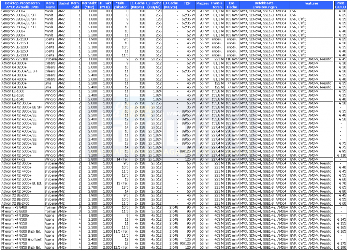348x251 pixels.
Task: Click the 'L2-Cache (KiByte)' column header
Action: click(154, 5)
